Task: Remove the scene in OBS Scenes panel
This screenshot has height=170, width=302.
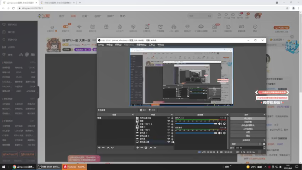Action: pos(103,148)
